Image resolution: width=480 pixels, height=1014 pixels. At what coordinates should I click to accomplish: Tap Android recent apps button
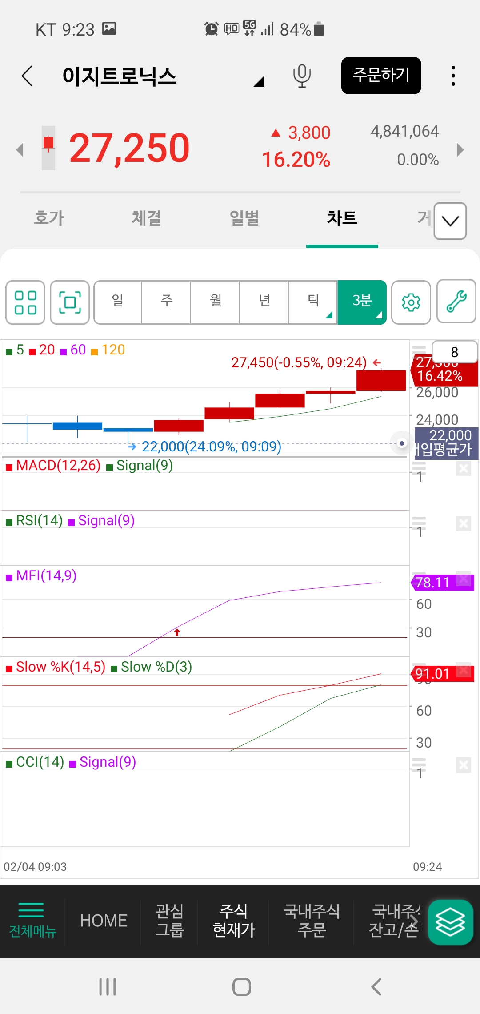point(108,987)
